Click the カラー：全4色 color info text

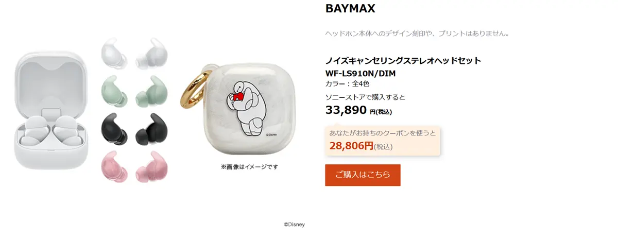(348, 83)
